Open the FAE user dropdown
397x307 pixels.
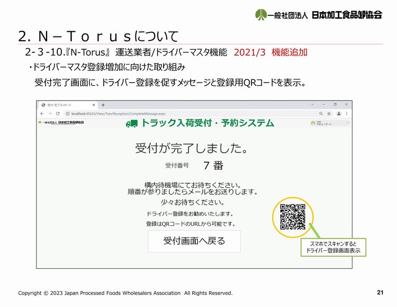(330, 123)
